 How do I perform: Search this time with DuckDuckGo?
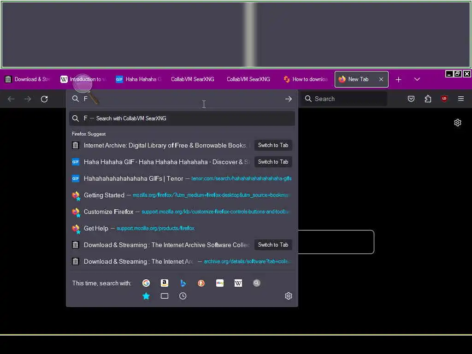point(201,283)
